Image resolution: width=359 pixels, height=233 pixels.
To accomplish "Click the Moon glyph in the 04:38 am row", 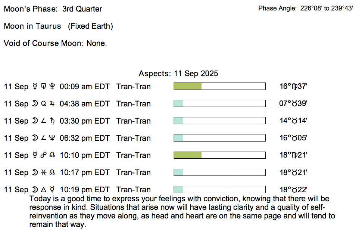I will (x=35, y=104).
